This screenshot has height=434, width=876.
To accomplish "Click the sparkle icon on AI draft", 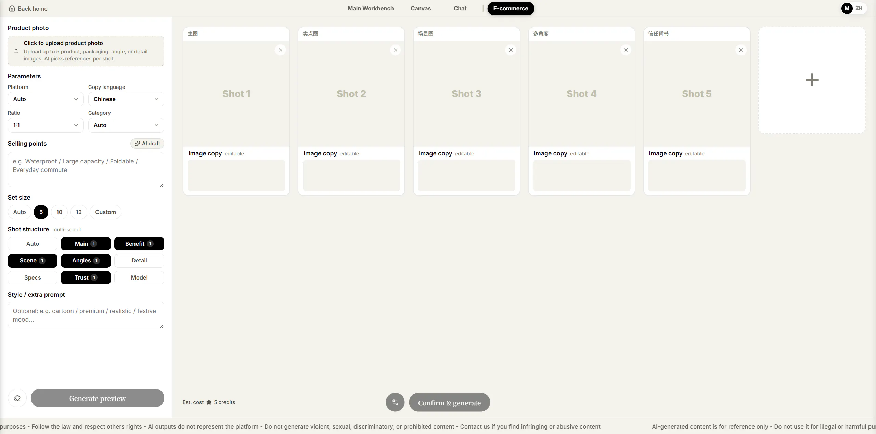I will [x=138, y=144].
